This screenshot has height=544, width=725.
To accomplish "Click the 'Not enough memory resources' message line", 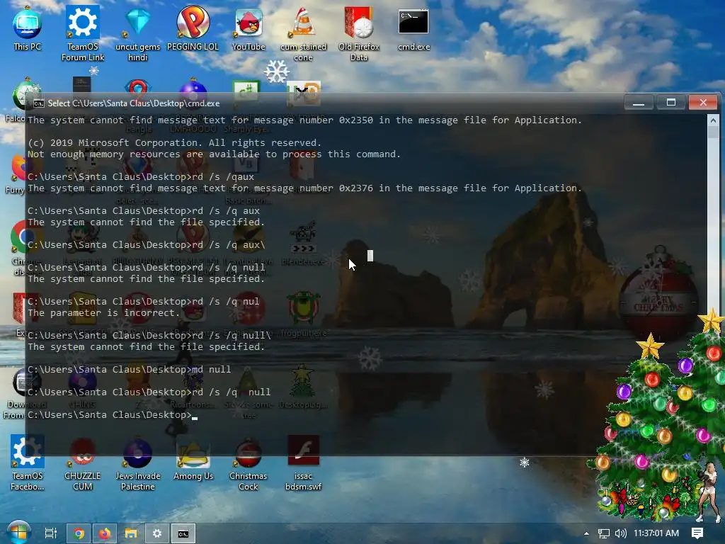I will [x=214, y=154].
